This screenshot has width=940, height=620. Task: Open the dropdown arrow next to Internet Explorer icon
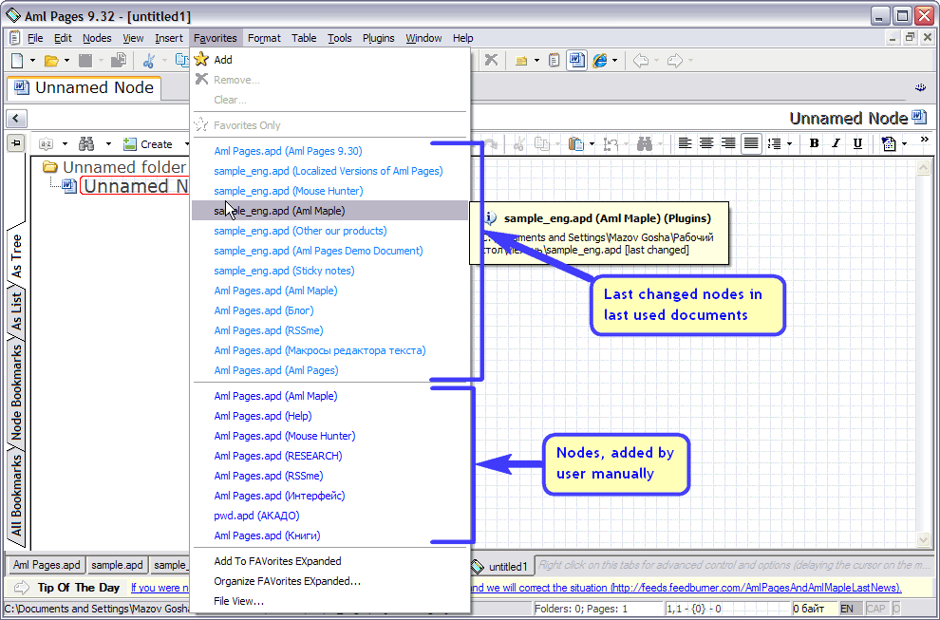tap(614, 61)
